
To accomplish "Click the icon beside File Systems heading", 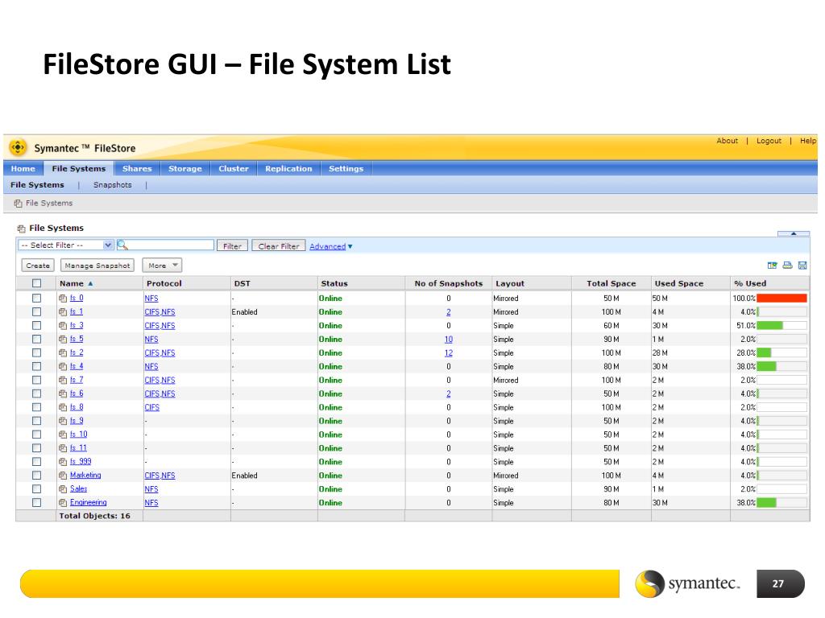I will (22, 229).
